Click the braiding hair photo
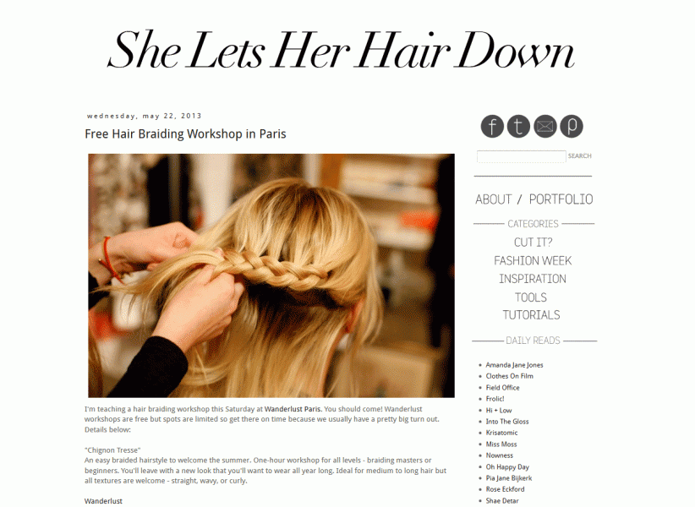The image size is (695, 507). point(271,275)
